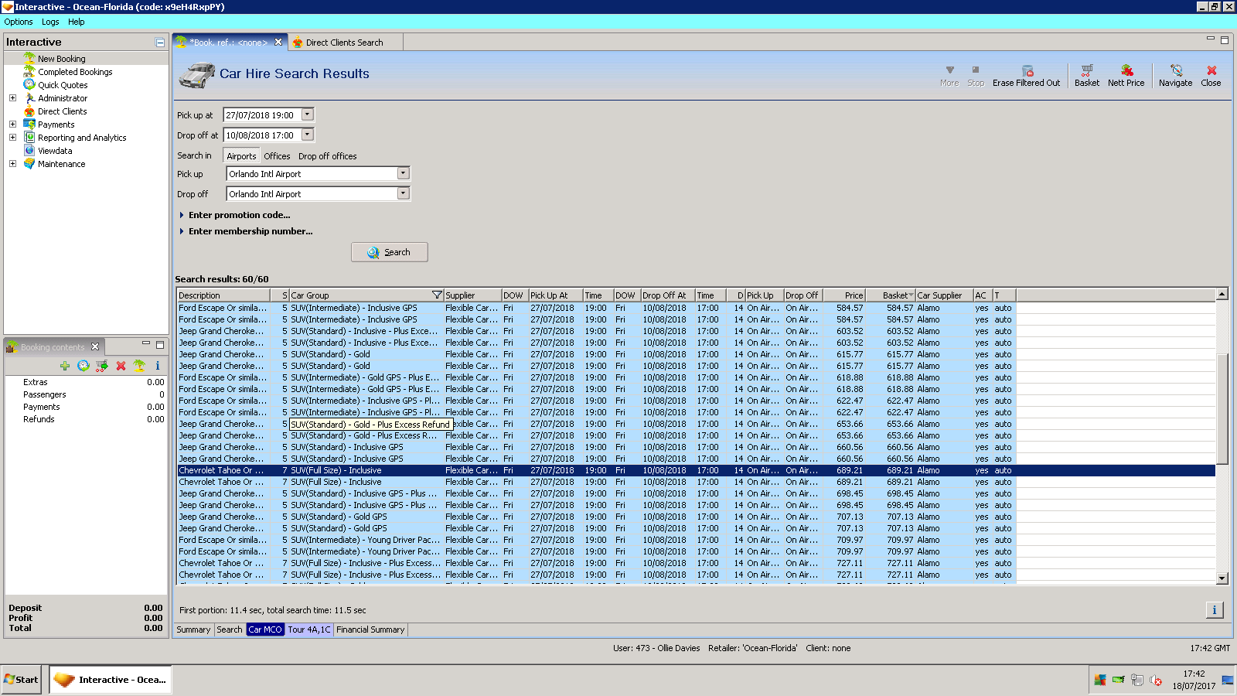The image size is (1237, 696).
Task: Open the Pick up at date dropdown
Action: click(x=308, y=115)
